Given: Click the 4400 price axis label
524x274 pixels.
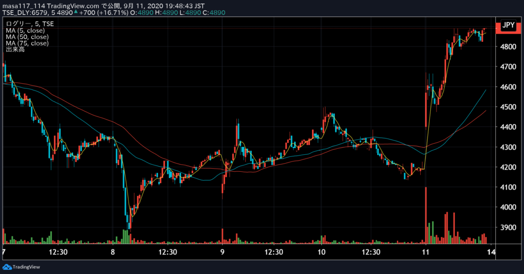Looking at the screenshot, I should [508, 127].
